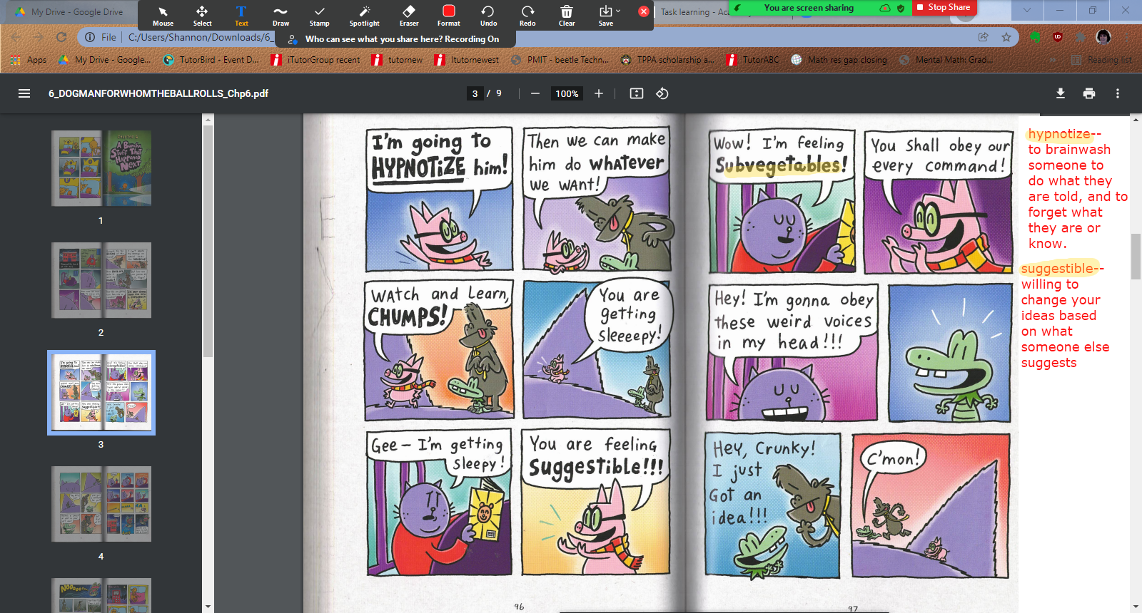1142x613 pixels.
Task: Open PDF viewer more actions menu
Action: [1118, 93]
